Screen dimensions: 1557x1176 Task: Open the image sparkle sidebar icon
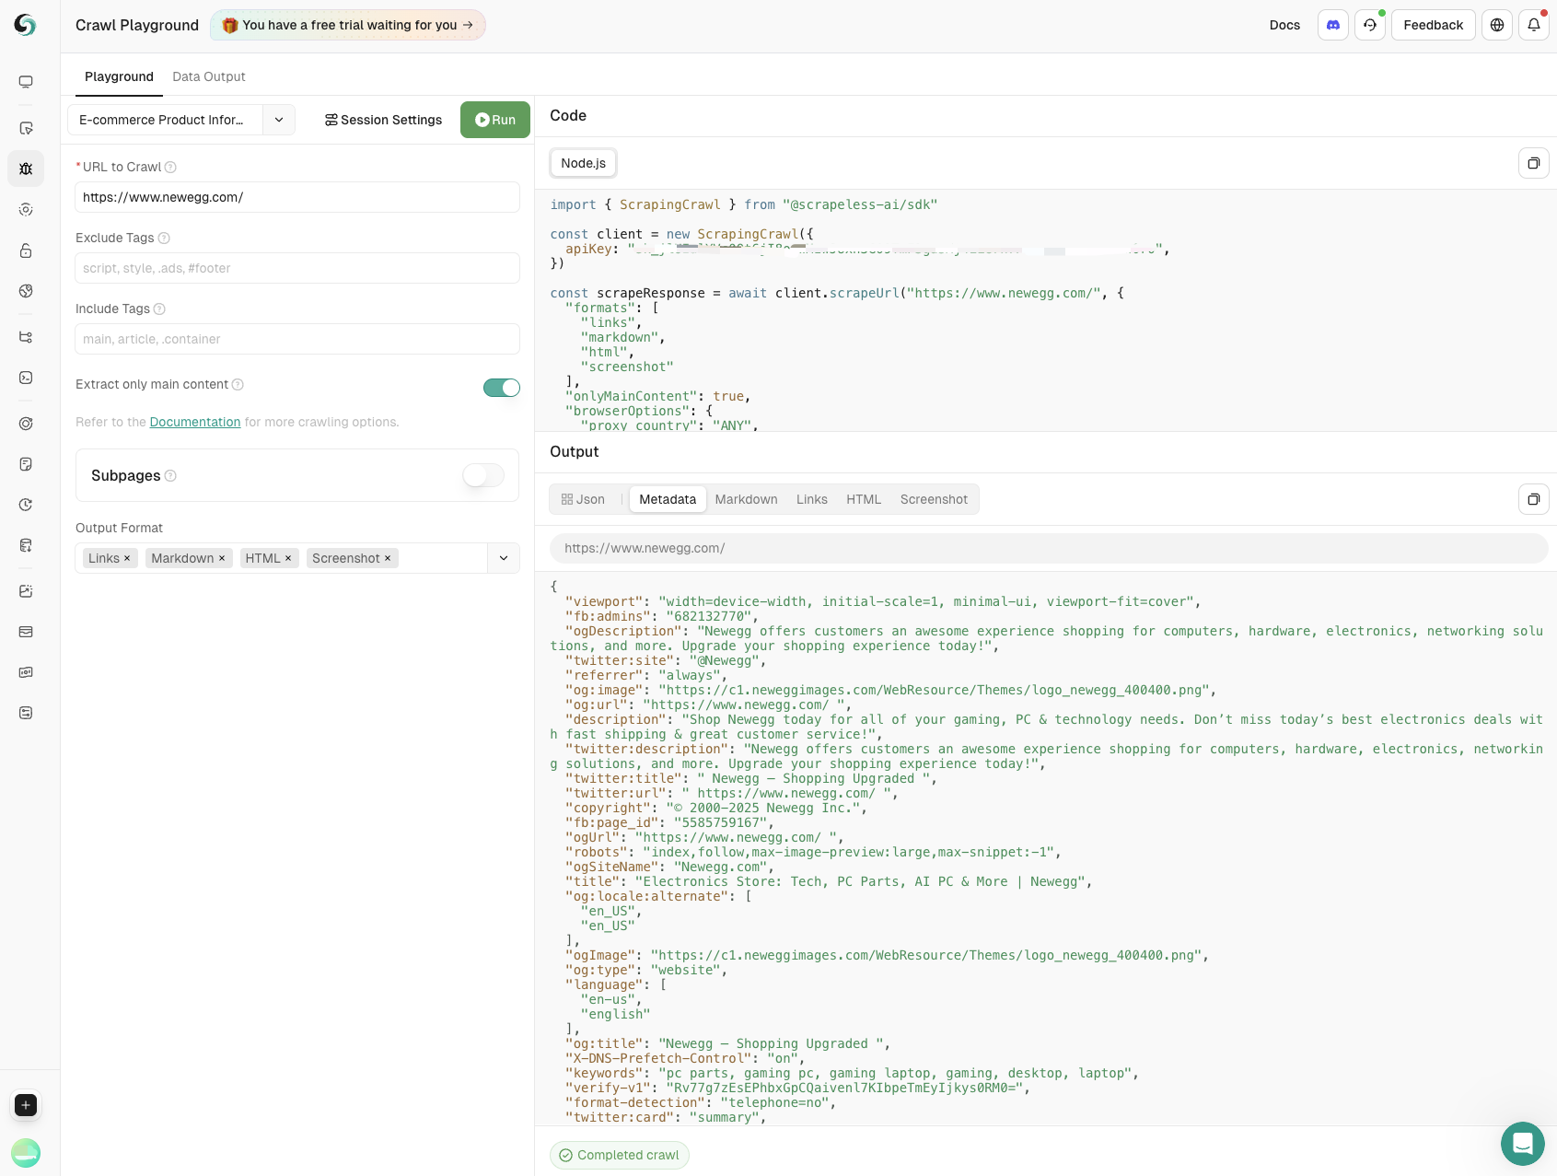tap(26, 591)
